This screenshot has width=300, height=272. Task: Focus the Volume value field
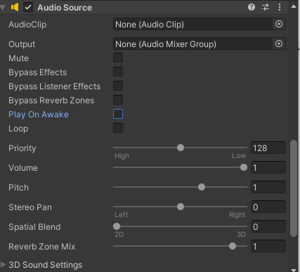click(268, 167)
